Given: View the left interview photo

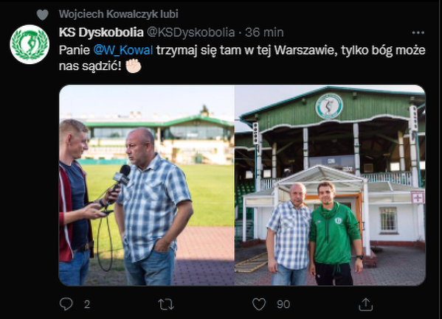Looking at the screenshot, I should 147,185.
